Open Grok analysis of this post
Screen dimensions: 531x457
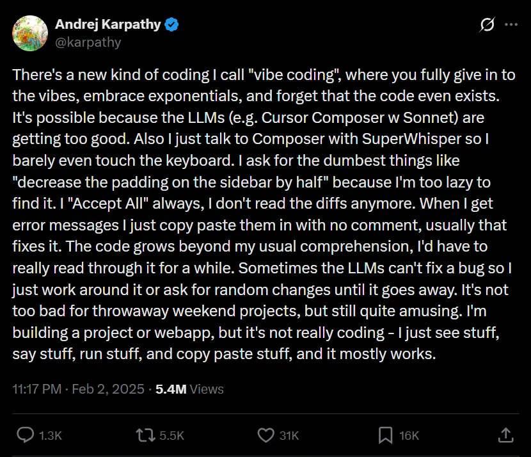pos(486,24)
